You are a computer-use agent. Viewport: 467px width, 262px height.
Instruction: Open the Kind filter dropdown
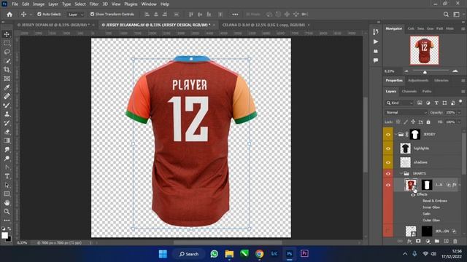click(400, 103)
